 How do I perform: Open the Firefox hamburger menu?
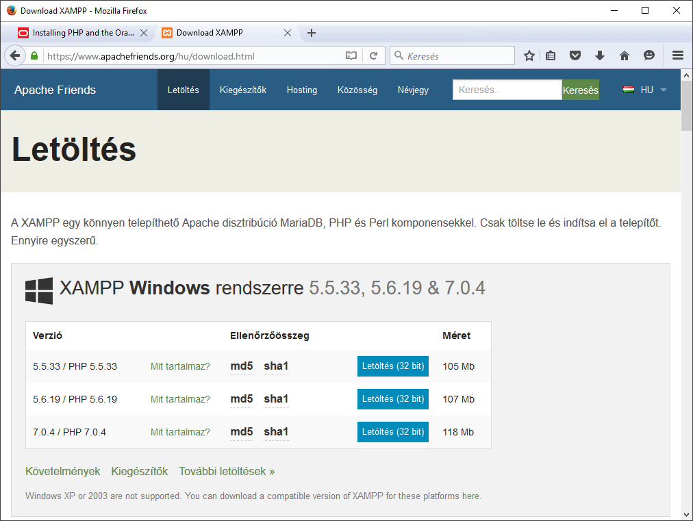pos(677,55)
